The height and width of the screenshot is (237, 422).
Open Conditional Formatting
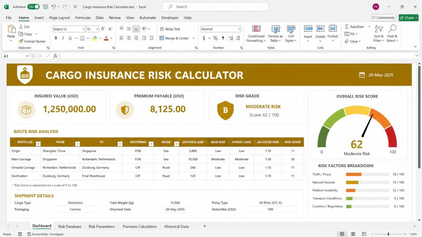point(256,34)
